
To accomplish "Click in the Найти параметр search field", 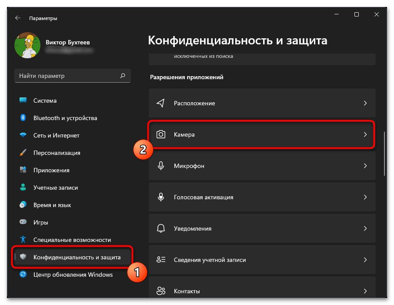I will 65,76.
